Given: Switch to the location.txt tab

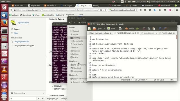Looking at the screenshot, I should (x=149, y=33).
